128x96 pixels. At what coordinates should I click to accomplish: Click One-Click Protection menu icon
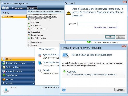click(x=29, y=38)
